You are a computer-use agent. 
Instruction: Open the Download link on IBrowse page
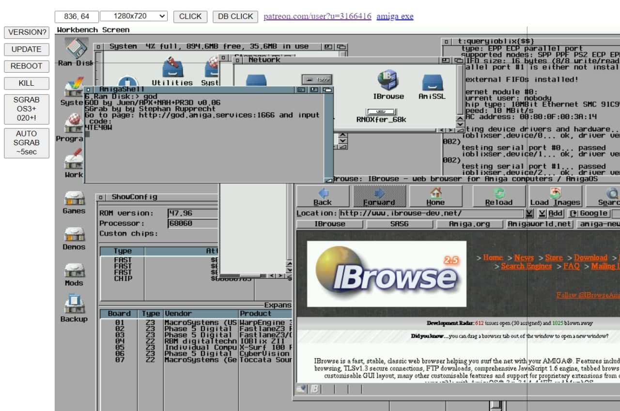[590, 258]
